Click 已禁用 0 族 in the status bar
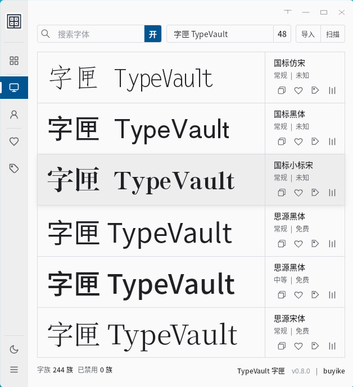Screen dimensions: 353x387 pyautogui.click(x=95, y=370)
